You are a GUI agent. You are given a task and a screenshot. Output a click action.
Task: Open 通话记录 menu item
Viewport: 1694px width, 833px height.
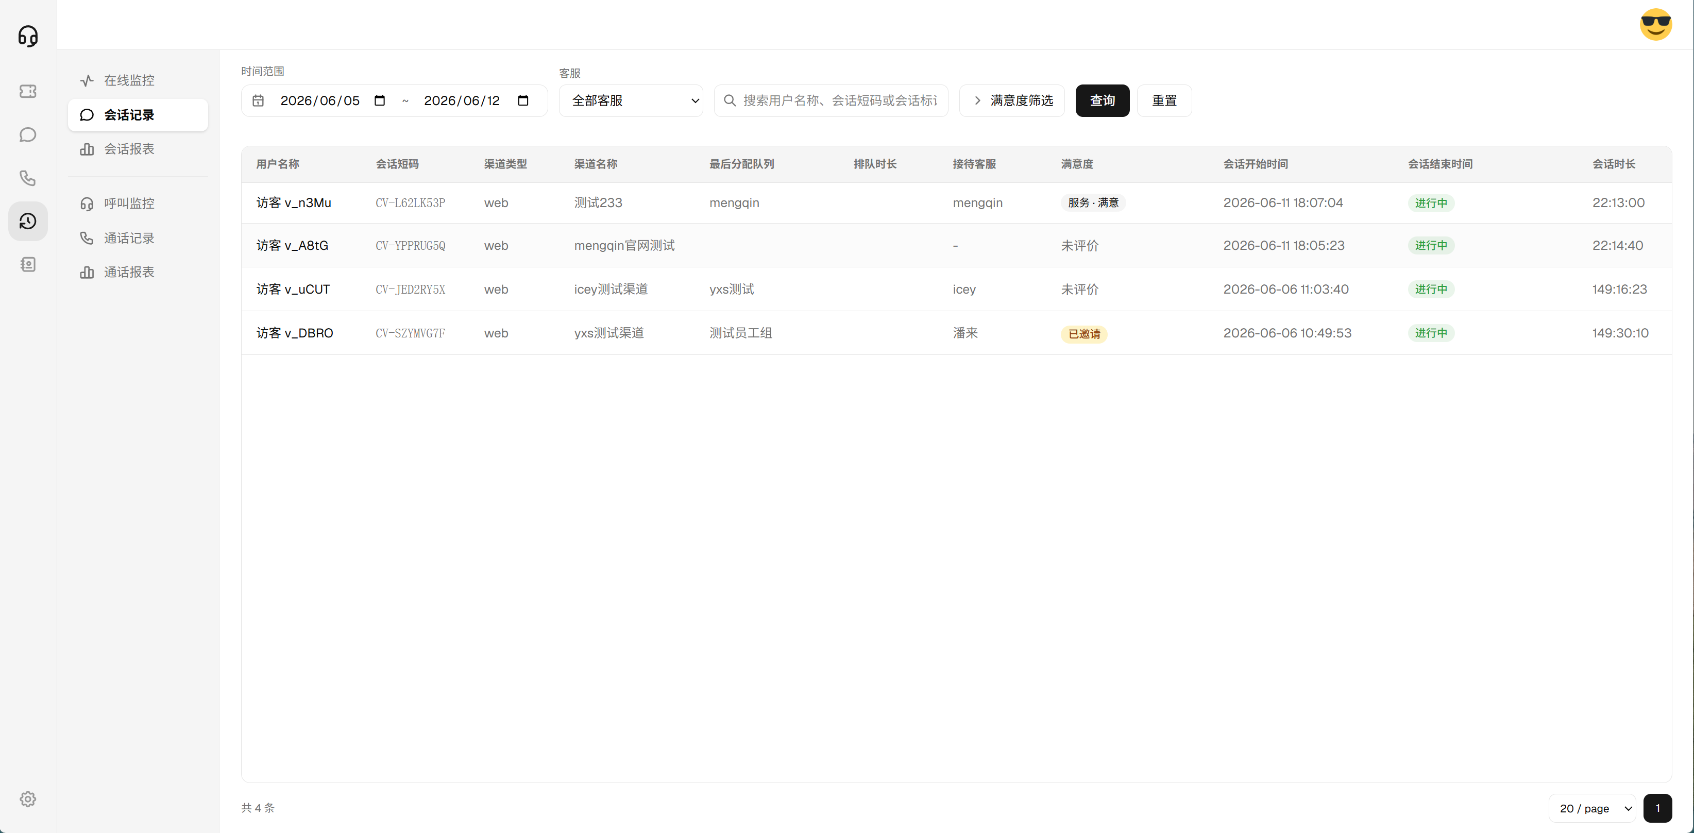[x=138, y=238]
